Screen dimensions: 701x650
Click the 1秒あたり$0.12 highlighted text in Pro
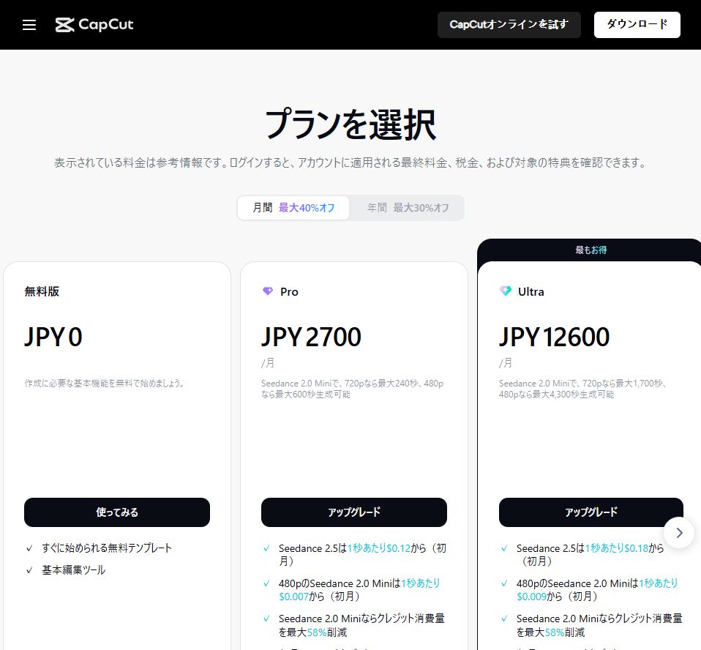click(378, 548)
